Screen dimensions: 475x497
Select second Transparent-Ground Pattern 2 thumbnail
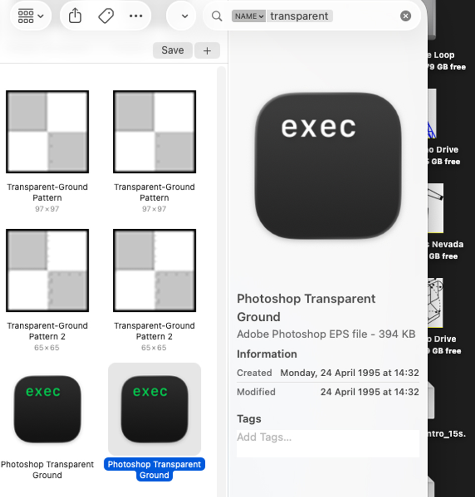[154, 270]
